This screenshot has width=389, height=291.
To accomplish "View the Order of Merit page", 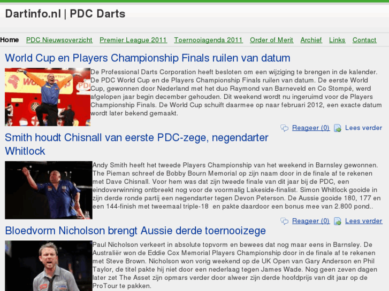I will [271, 40].
